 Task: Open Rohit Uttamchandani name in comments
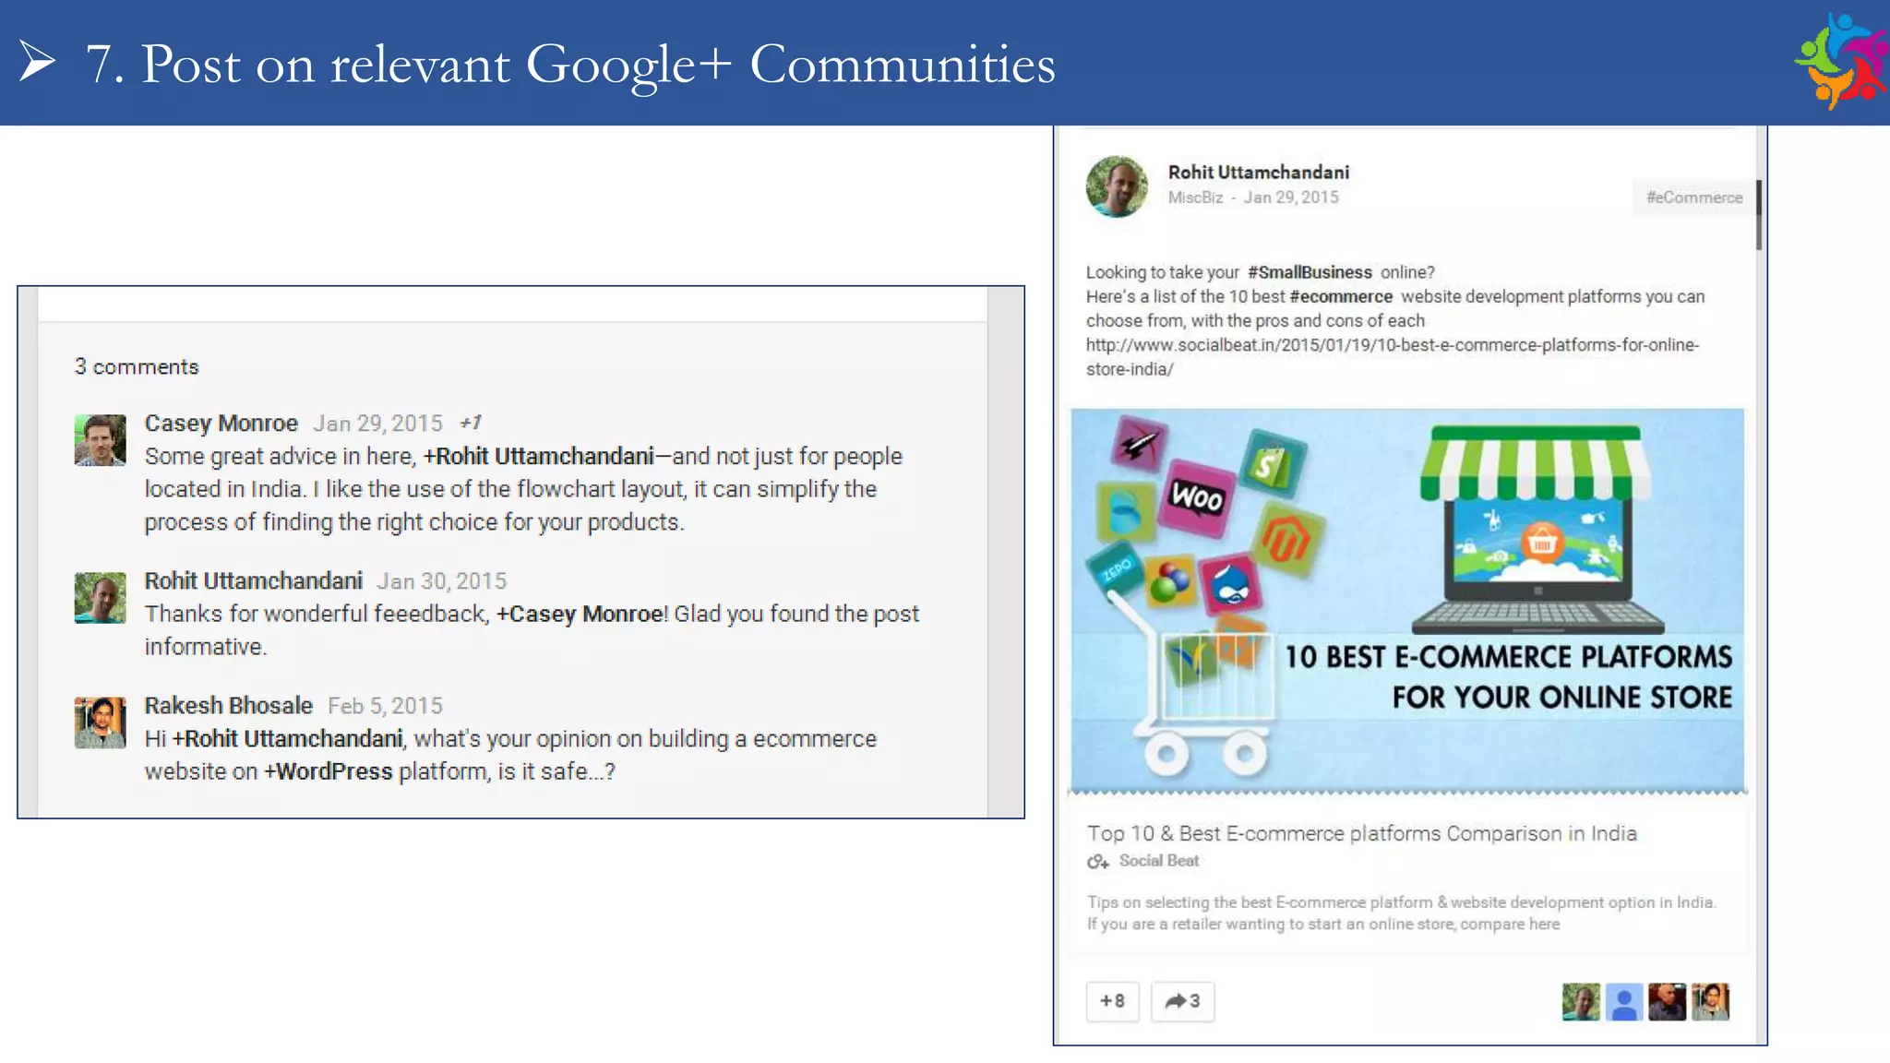coord(254,581)
